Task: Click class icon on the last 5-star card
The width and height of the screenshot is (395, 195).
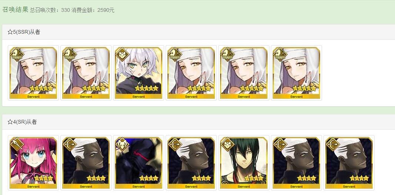Action: click(x=280, y=54)
